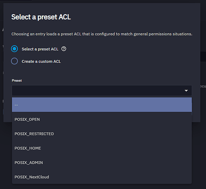Open the help tooltip beside Select a preset ACL
Screen dimensions: 206x189
[x=63, y=49]
